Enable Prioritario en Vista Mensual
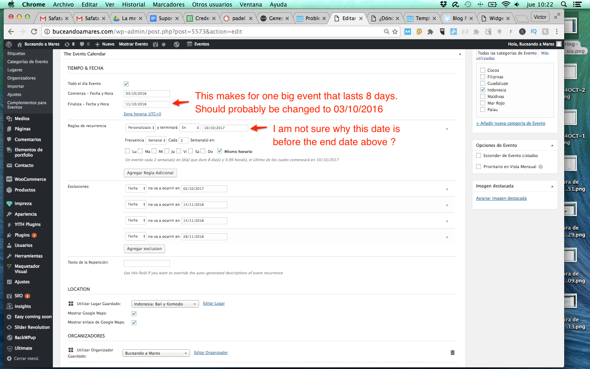Viewport: 590px width, 369px height. point(479,166)
